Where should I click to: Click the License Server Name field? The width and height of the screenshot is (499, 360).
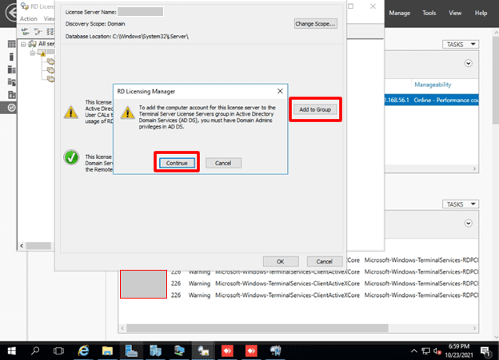pyautogui.click(x=141, y=12)
